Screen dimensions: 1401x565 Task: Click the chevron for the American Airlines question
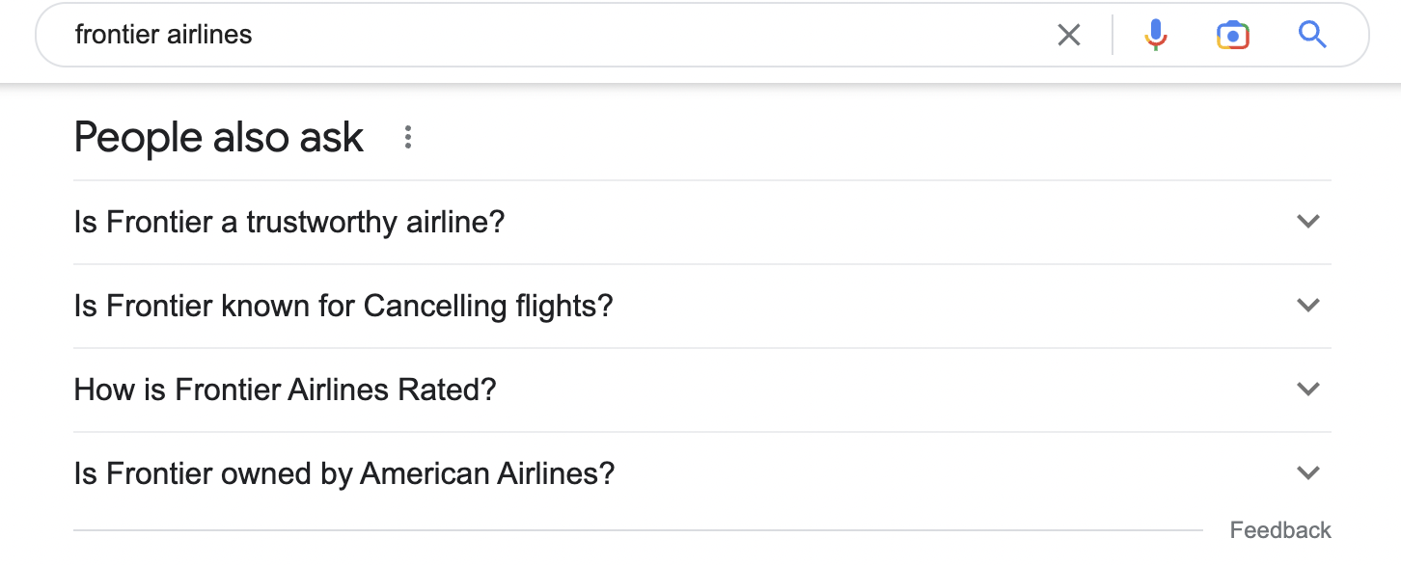(1308, 473)
